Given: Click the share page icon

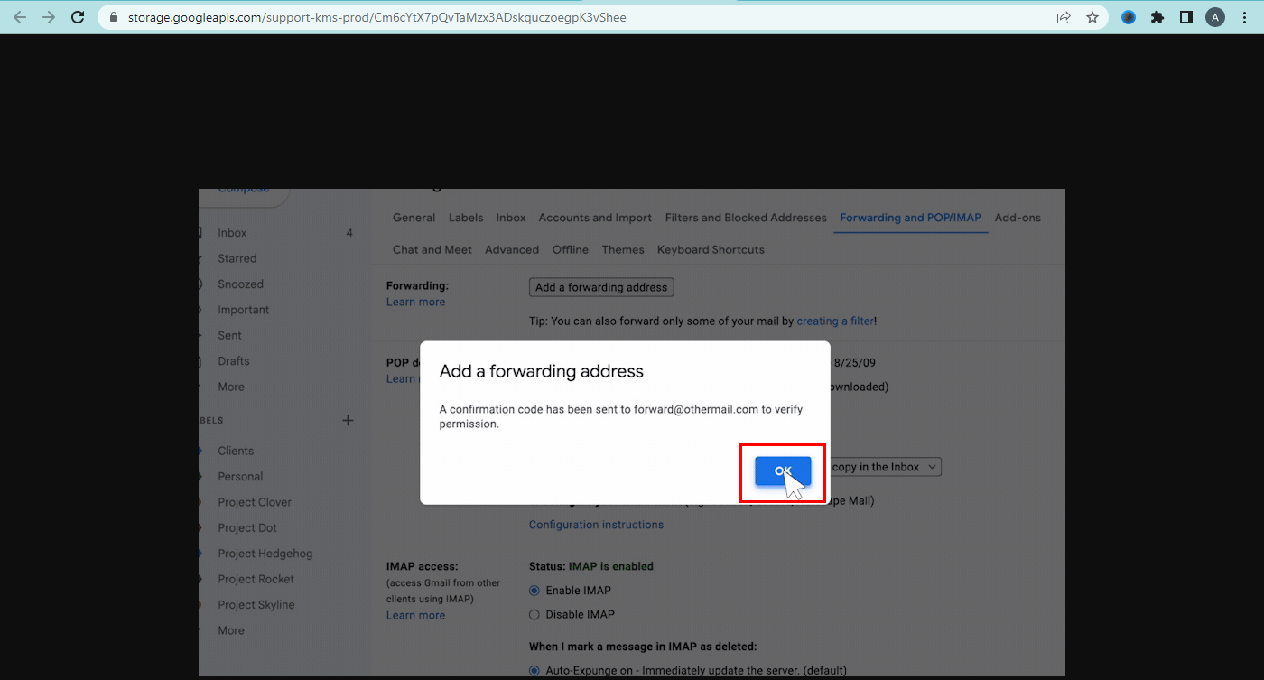Looking at the screenshot, I should click(x=1064, y=16).
